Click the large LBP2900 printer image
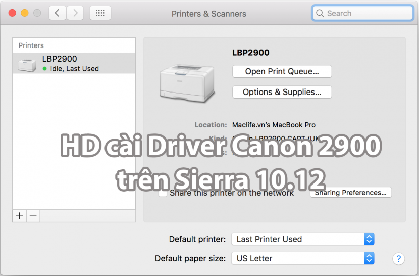 tap(185, 83)
